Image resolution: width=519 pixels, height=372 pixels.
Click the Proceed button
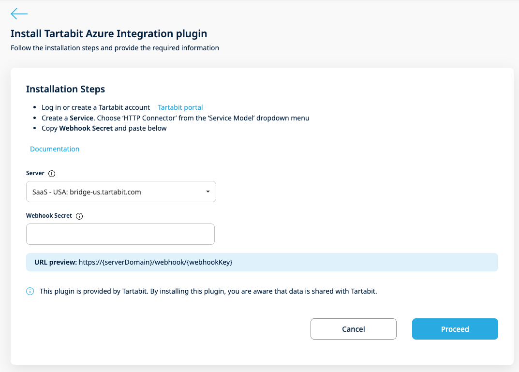pyautogui.click(x=455, y=329)
